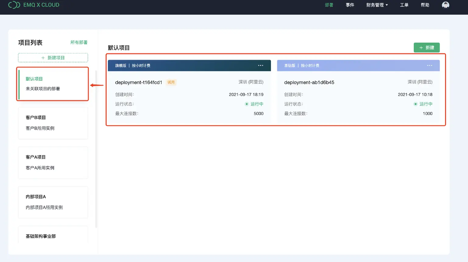Click the 所有部署 link
The width and height of the screenshot is (468, 262).
(x=79, y=42)
